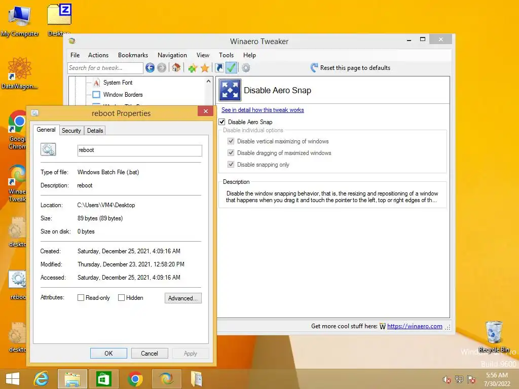Click the Disable Aero Snap page icon
Screen dimensions: 519x389
(230, 90)
